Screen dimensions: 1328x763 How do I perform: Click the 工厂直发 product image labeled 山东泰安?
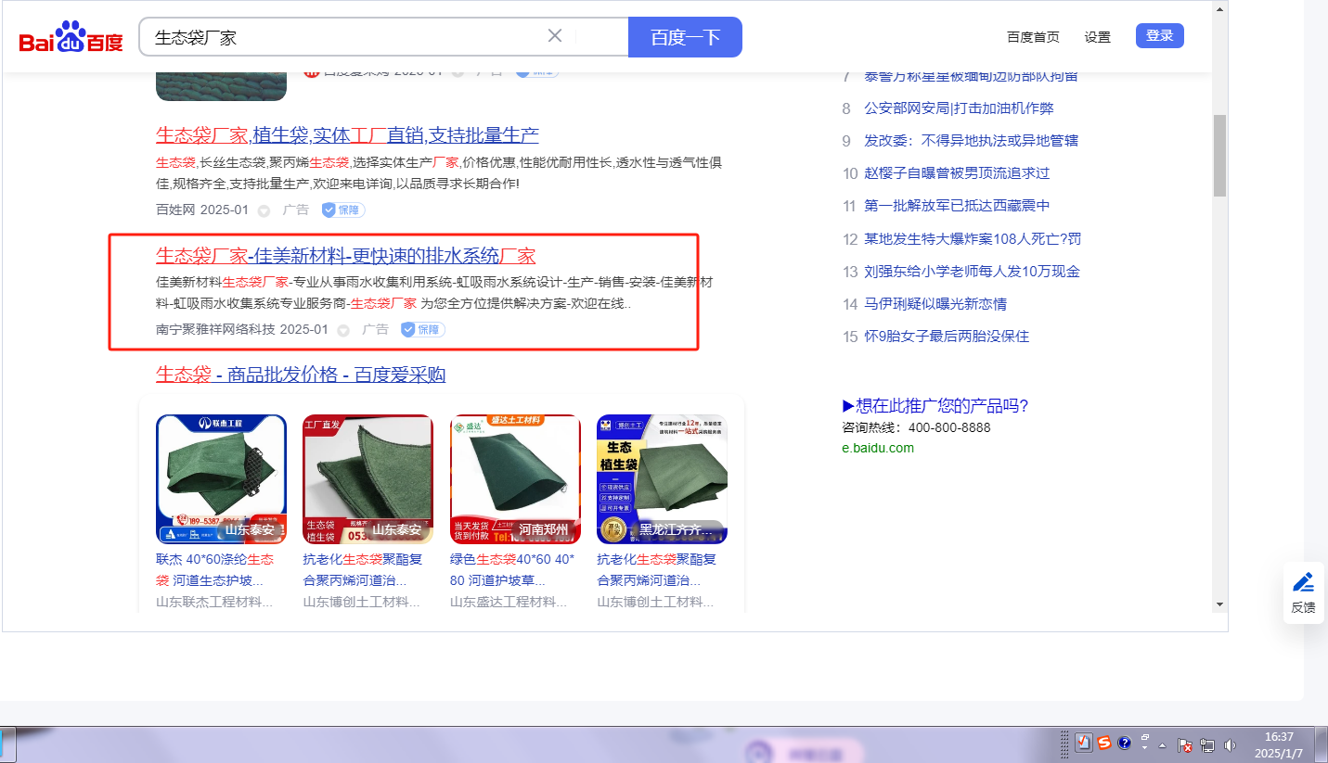[x=368, y=478]
